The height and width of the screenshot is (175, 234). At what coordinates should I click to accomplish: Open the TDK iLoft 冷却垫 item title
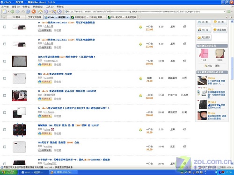(55, 74)
